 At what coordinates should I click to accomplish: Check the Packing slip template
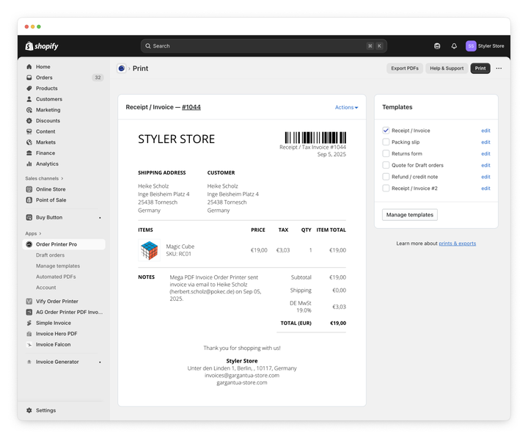tap(386, 142)
